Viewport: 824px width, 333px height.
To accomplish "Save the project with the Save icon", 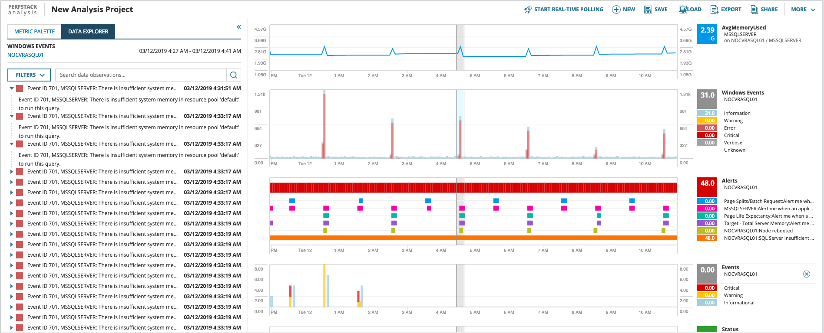I will (648, 10).
